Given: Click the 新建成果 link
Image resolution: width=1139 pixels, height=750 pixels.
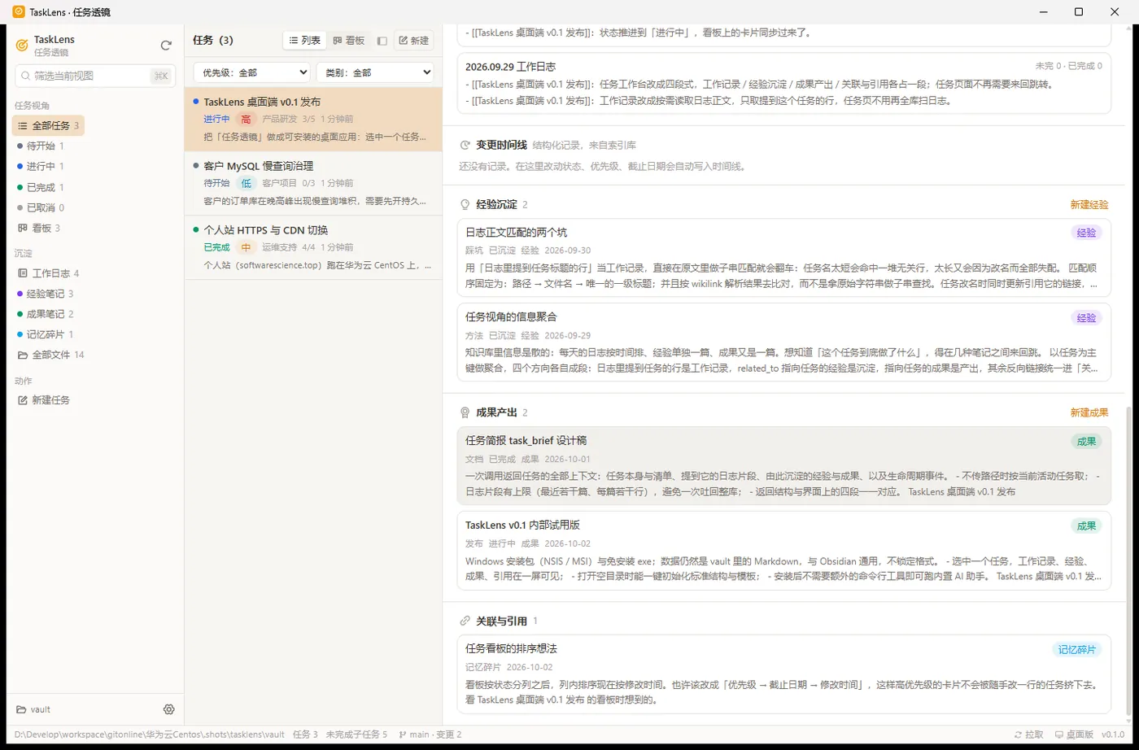Looking at the screenshot, I should (1089, 413).
